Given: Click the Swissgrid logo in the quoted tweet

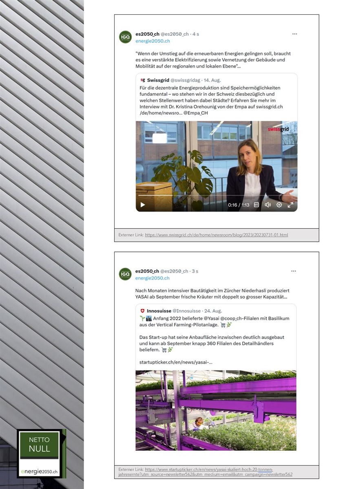Looking at the screenshot, I should pos(143,80).
